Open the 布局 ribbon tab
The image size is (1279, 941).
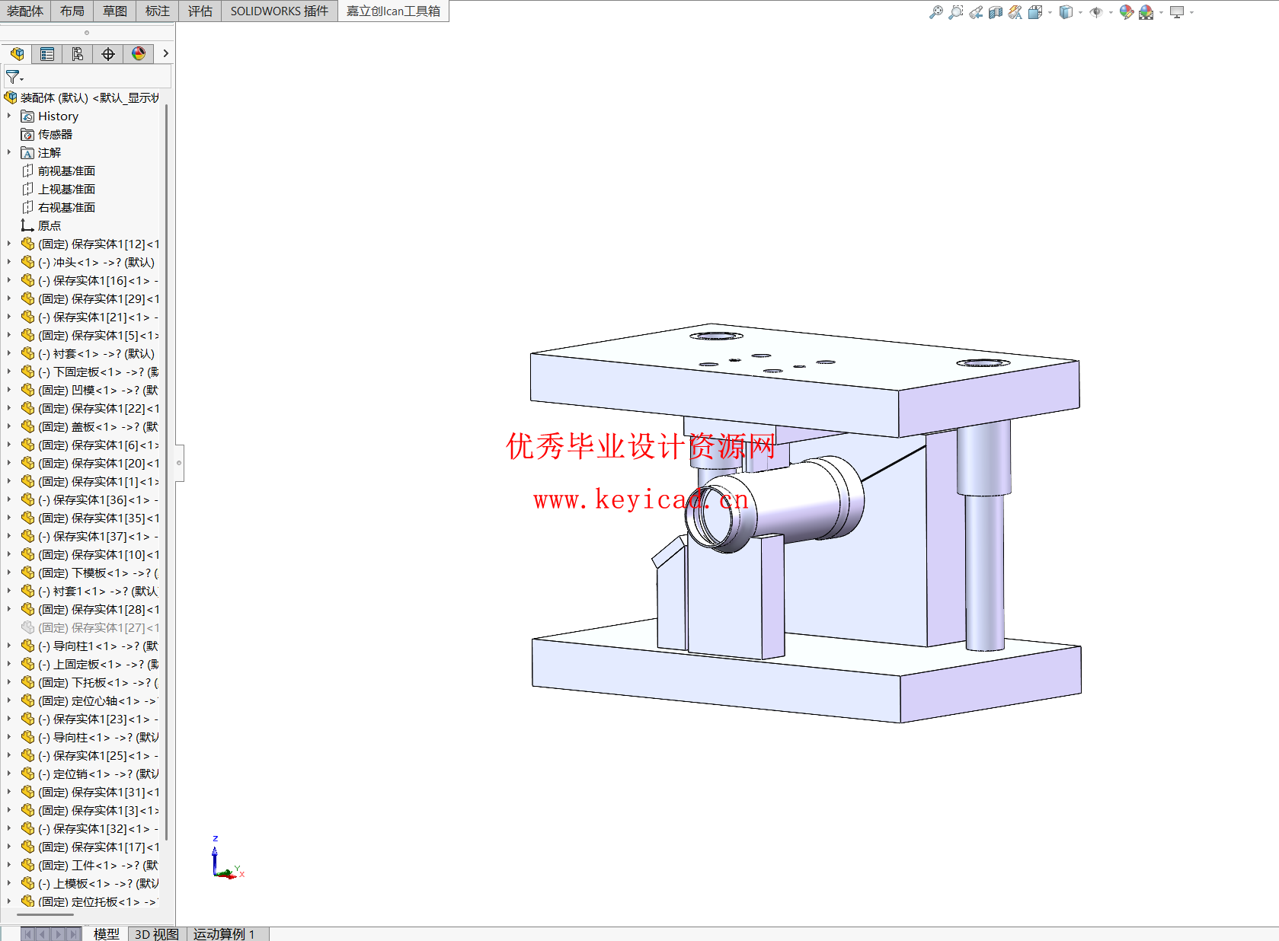point(72,11)
